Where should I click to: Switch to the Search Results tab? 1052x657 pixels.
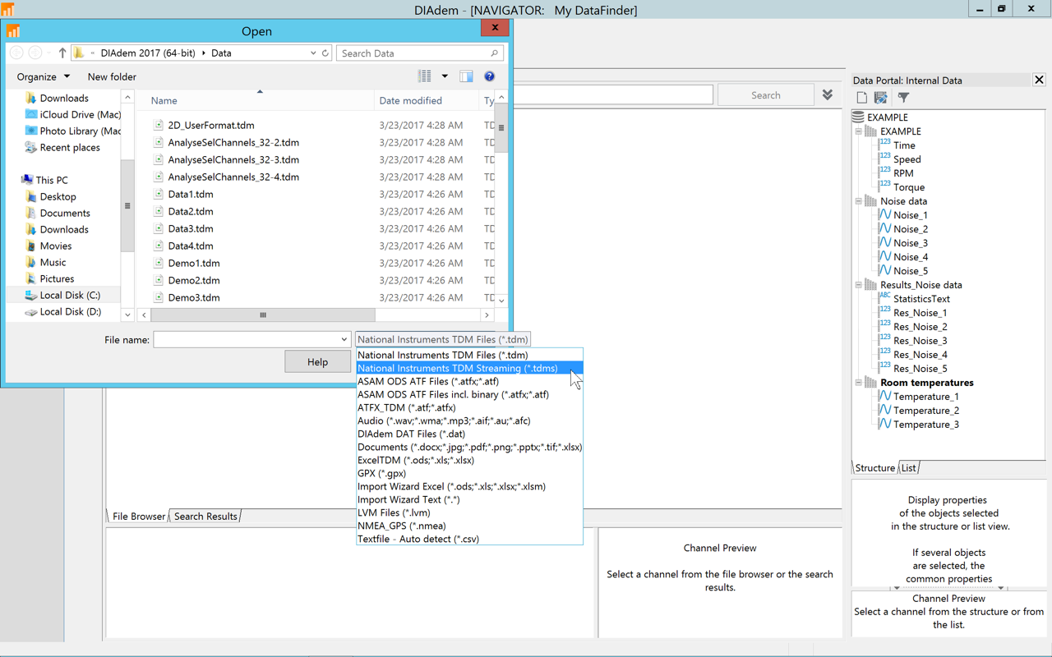pos(205,517)
